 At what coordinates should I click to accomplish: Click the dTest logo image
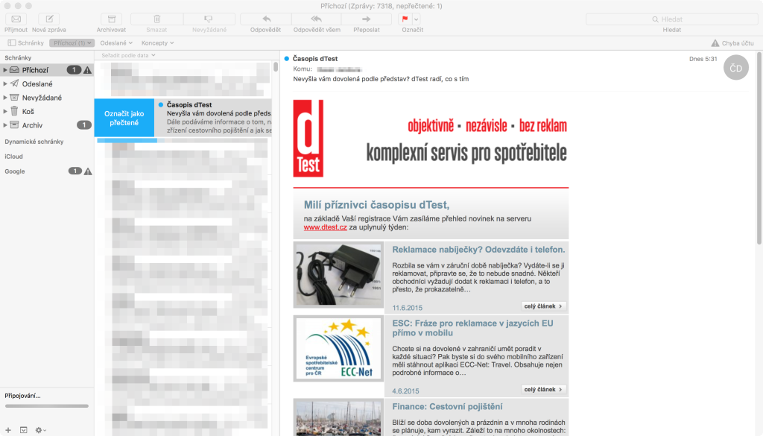tap(308, 138)
